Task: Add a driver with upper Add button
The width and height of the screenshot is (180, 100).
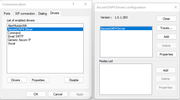Action: pos(166,37)
